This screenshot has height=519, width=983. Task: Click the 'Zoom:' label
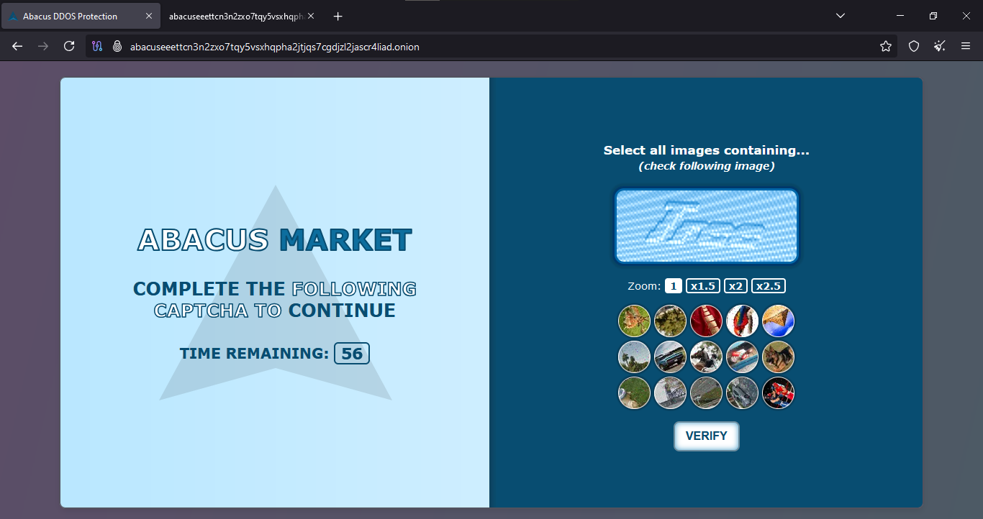(x=644, y=286)
